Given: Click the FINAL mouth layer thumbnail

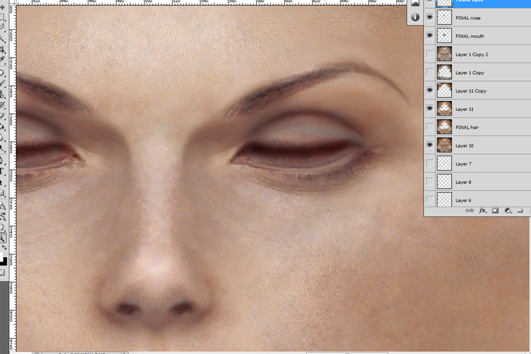Looking at the screenshot, I should coord(444,35).
